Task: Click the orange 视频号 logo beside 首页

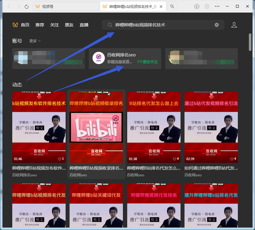Action: tap(15, 25)
